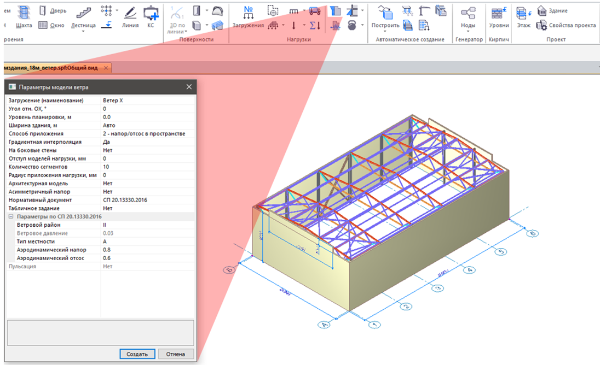Click the area load arrows icon
Image resolution: width=600 pixels, height=365 pixels.
(x=273, y=26)
